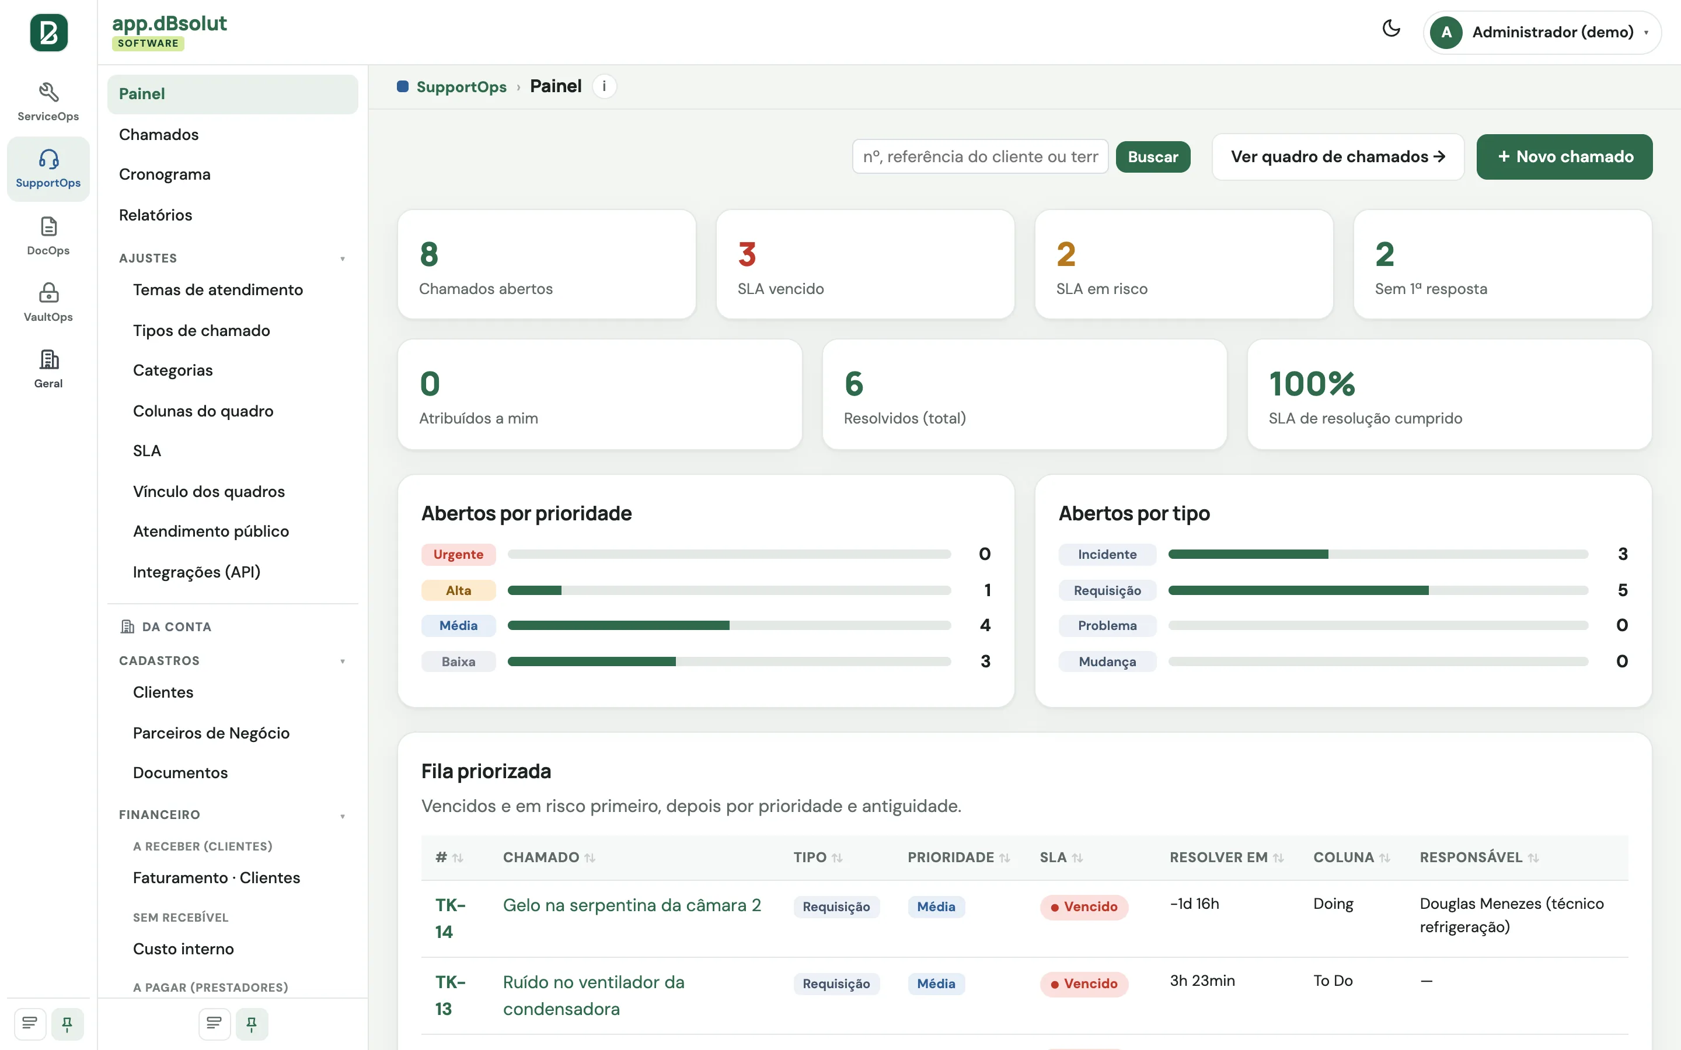This screenshot has width=1681, height=1050.
Task: Open Chamados in the sidebar
Action: [233, 134]
